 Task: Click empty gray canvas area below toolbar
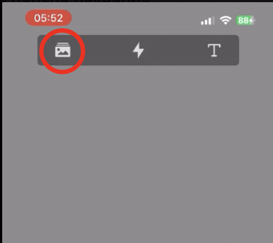[x=138, y=154]
